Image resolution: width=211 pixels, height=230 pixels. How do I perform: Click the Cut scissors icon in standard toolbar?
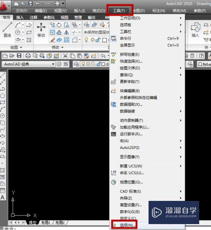(x=65, y=56)
